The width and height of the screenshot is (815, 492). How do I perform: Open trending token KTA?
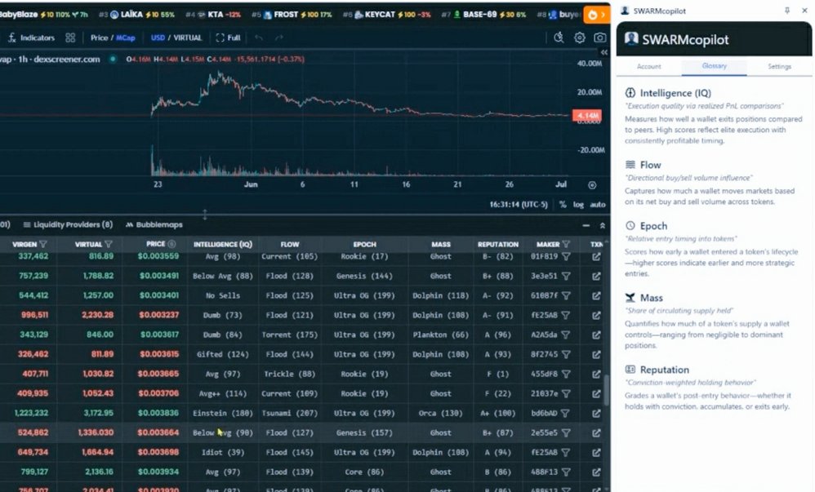[x=213, y=15]
